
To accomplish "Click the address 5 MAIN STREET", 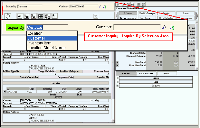I will [x=38, y=66].
